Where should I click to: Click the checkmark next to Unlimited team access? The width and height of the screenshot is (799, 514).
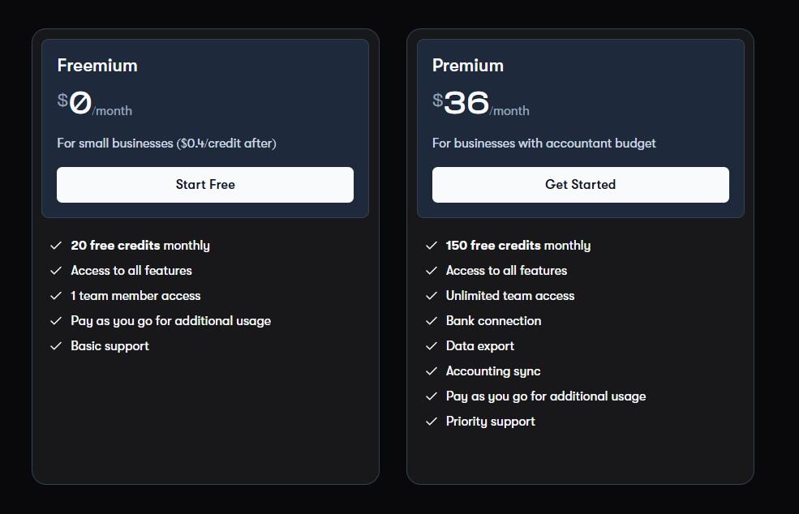tap(432, 295)
